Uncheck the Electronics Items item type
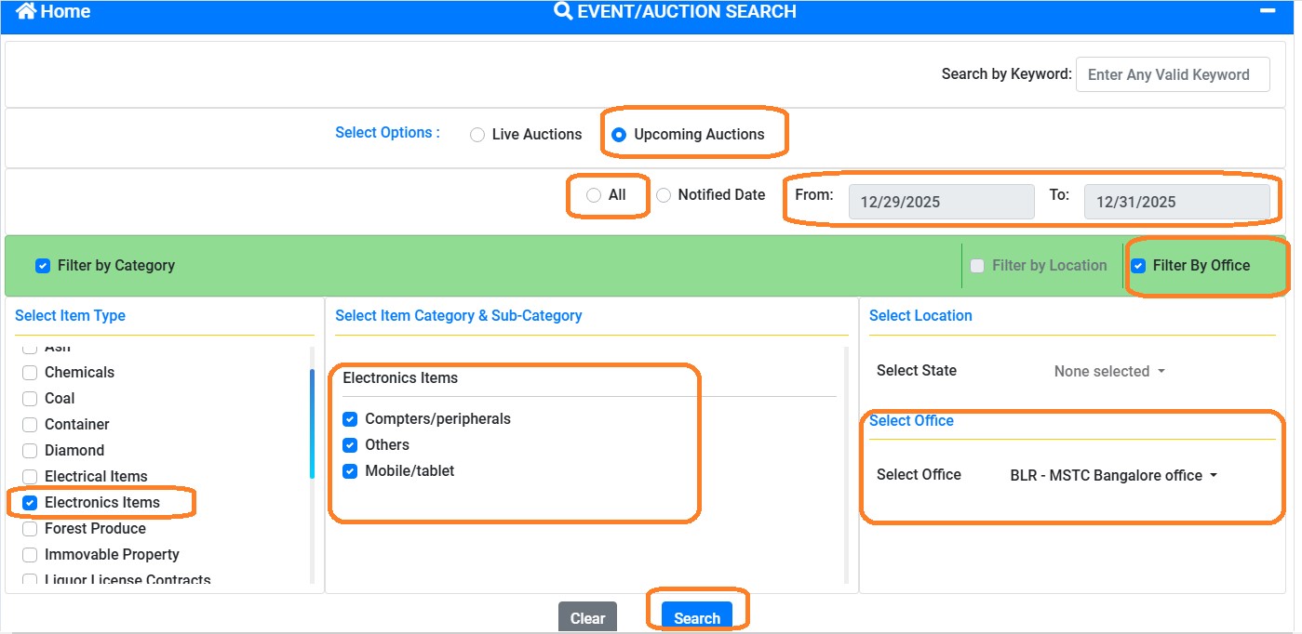This screenshot has width=1302, height=634. click(30, 503)
